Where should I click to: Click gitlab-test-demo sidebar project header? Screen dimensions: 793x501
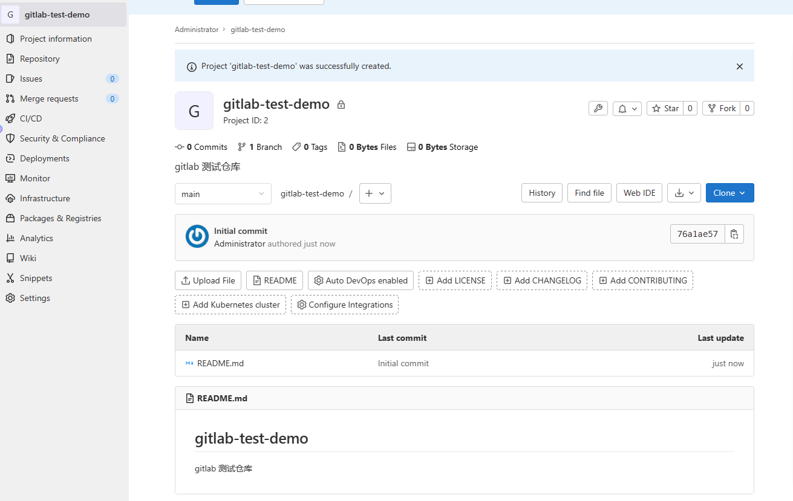point(64,15)
